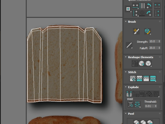
Task: Click the Weld Threshold value field
Action: point(150,106)
